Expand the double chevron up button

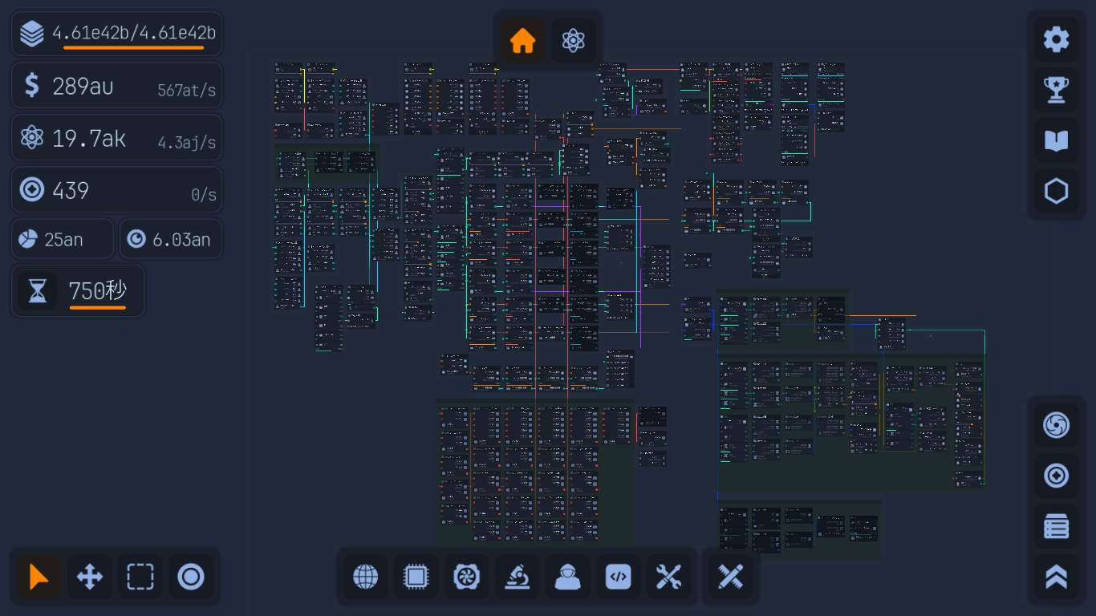point(1056,577)
